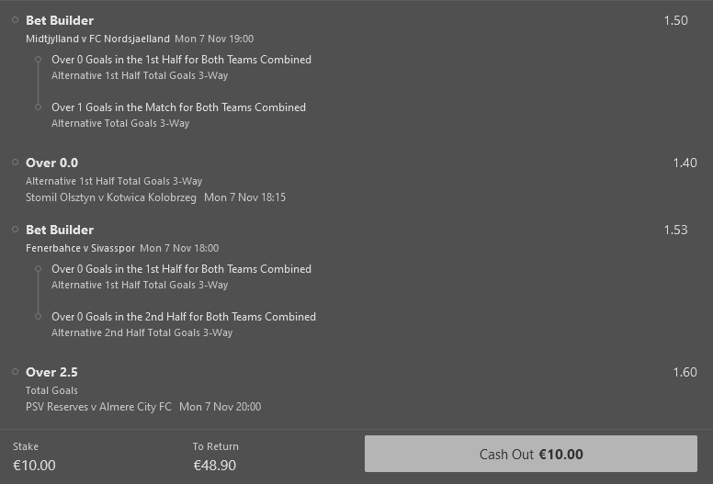Open PSV Reserves v Almere City FC match
Viewport: 713px width, 484px height.
pos(98,406)
